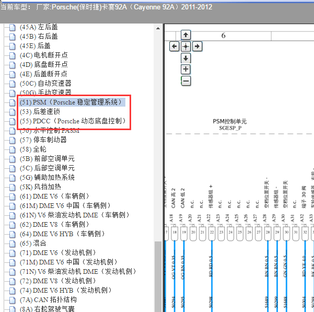Zoom in using the plus button
Screen dimensions: 314x312
[x=185, y=70]
